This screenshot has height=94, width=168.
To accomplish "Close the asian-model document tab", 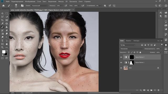I will (73, 10).
